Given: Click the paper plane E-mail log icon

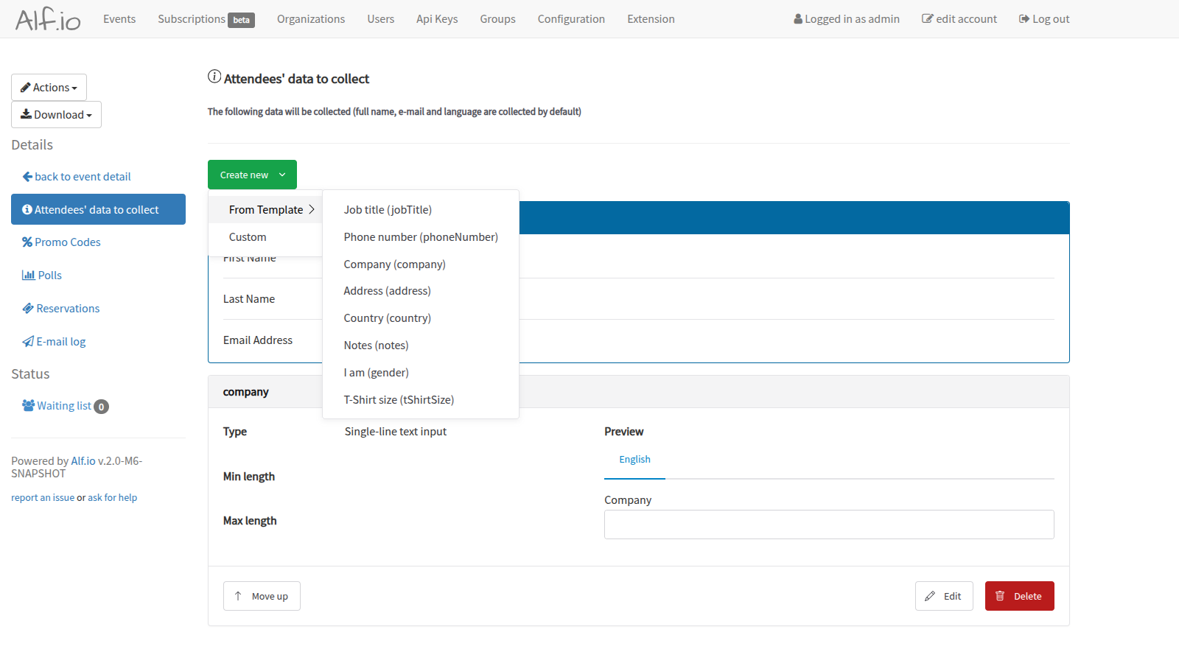Looking at the screenshot, I should [x=28, y=342].
